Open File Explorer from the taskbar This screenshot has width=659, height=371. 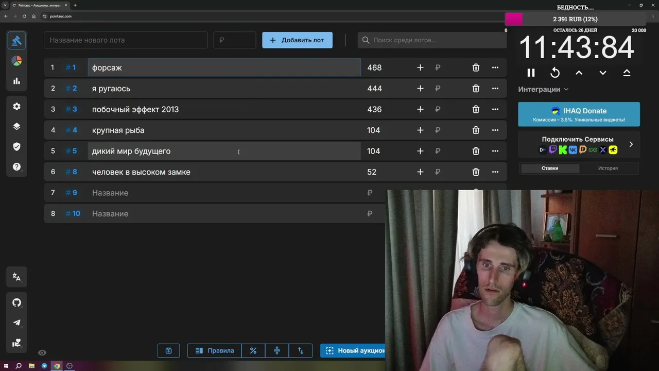pos(31,366)
